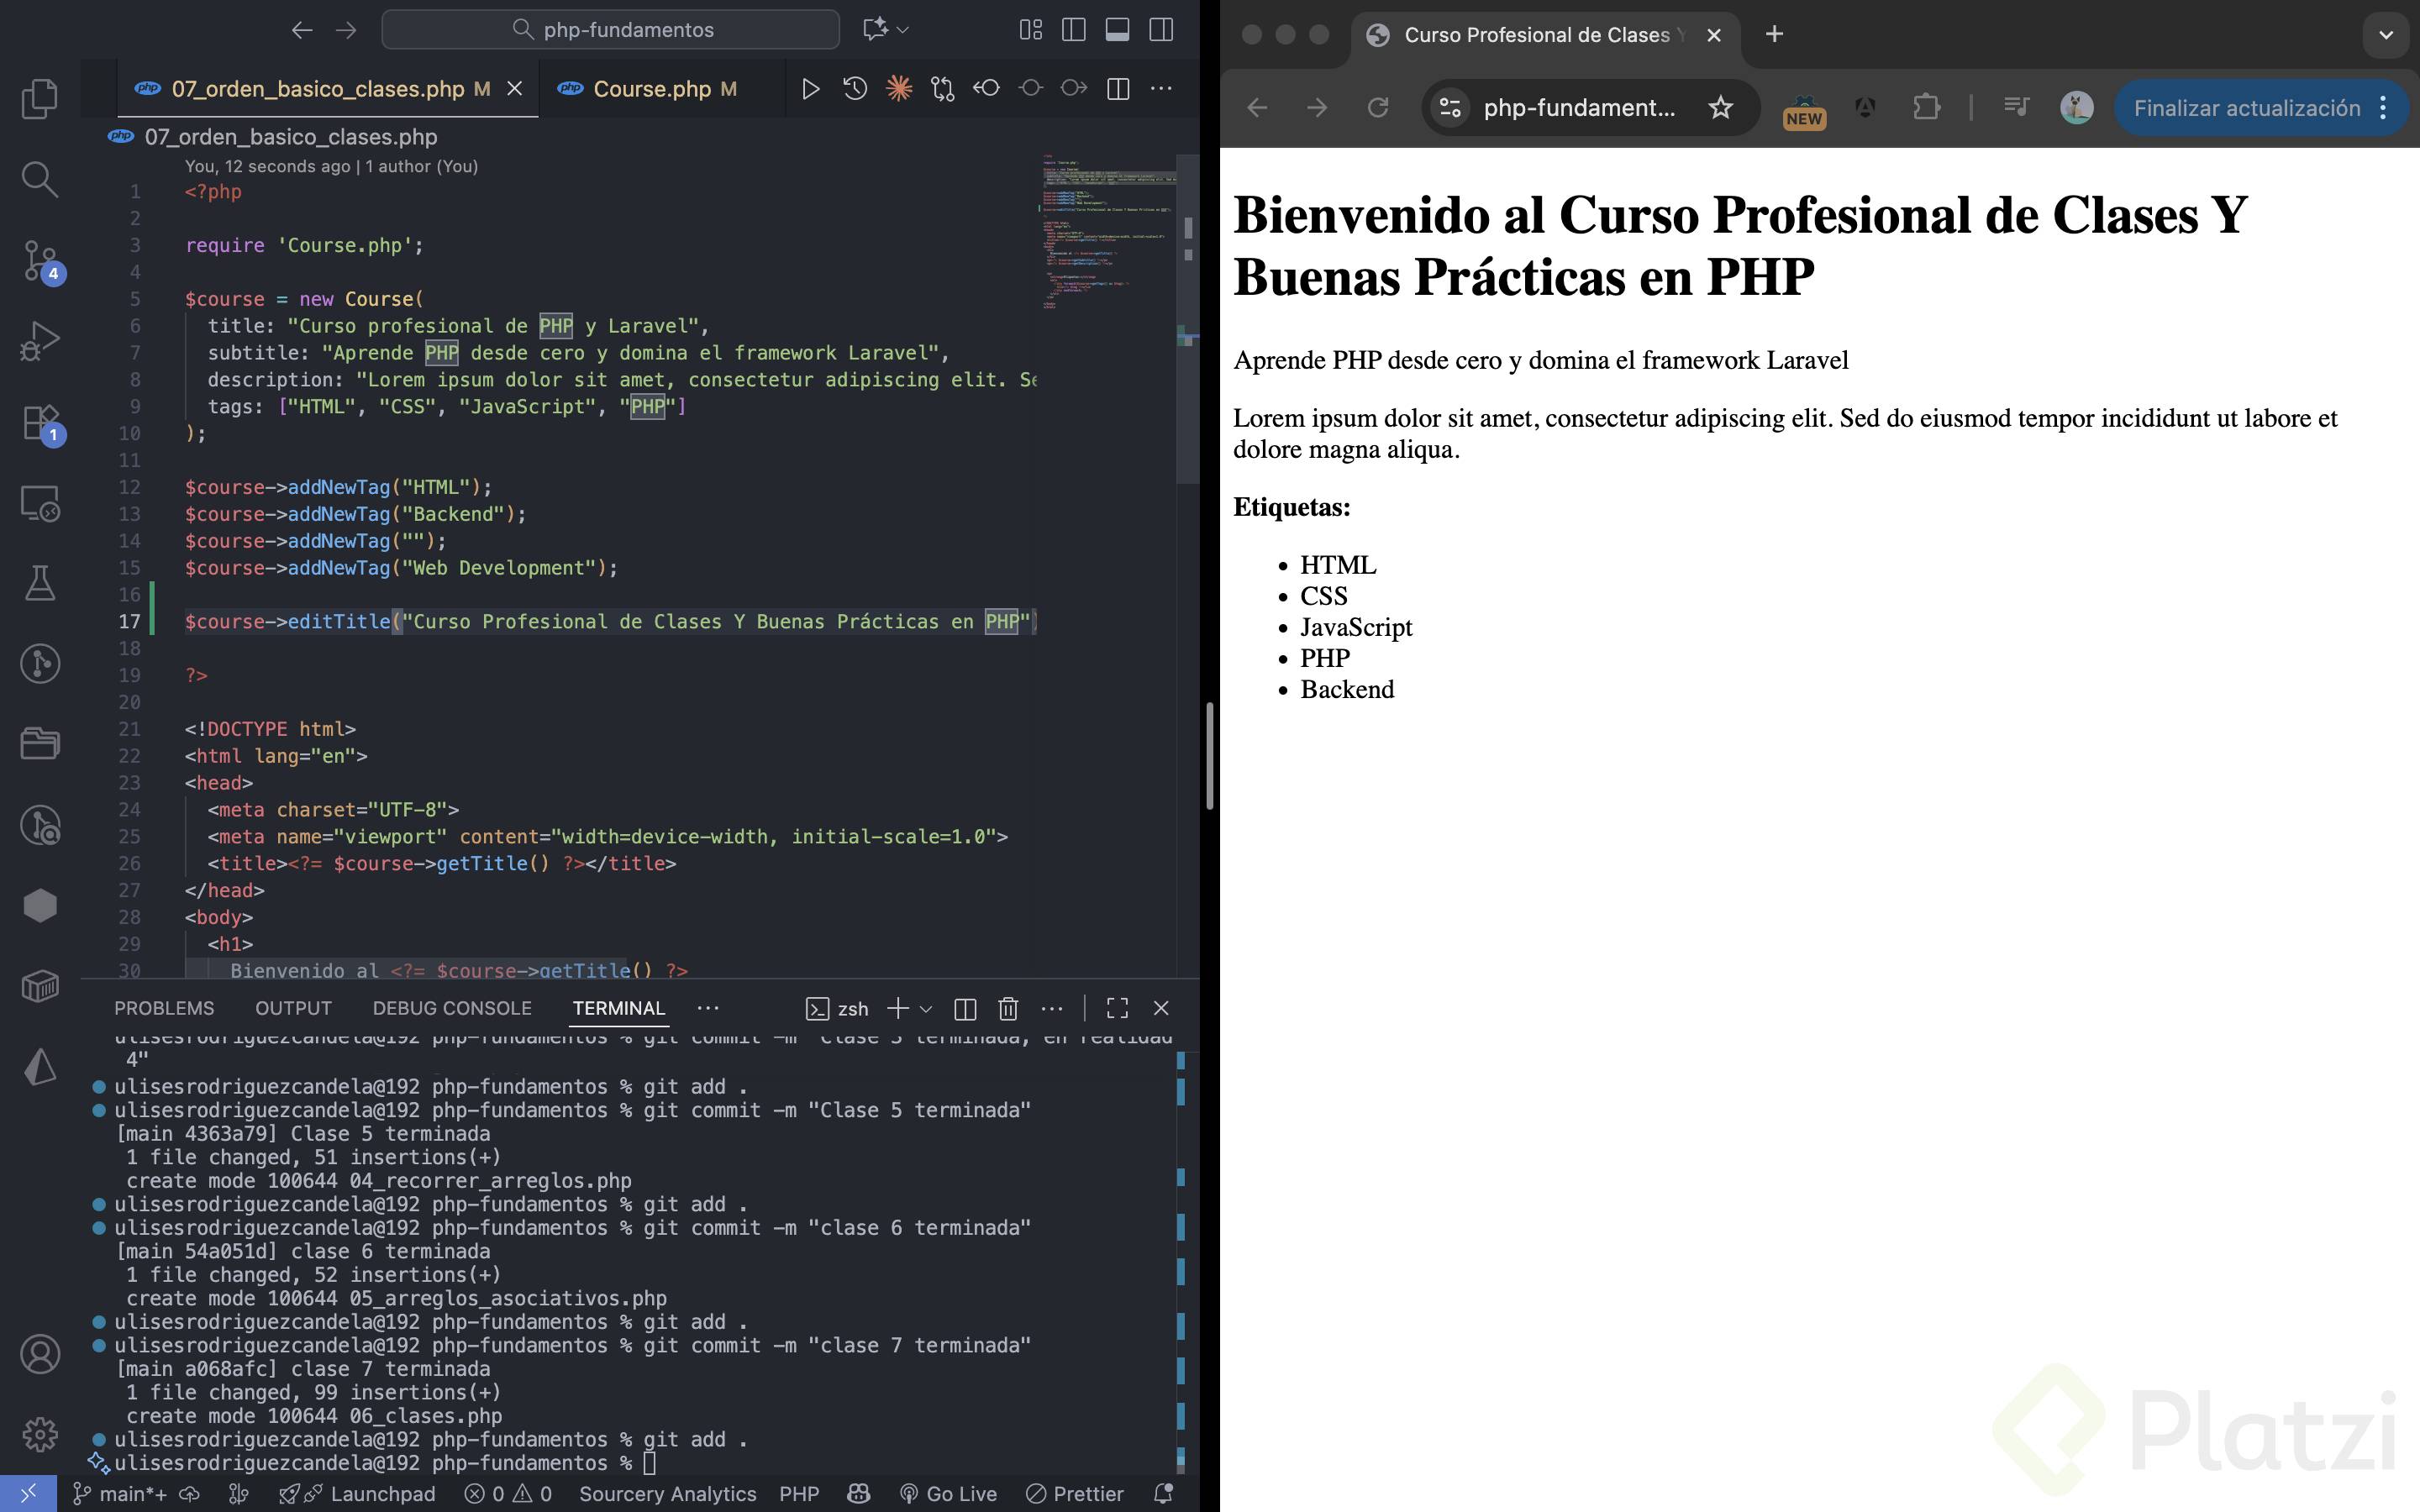Bookmark this page with the star icon
The image size is (2420, 1512).
(1720, 108)
